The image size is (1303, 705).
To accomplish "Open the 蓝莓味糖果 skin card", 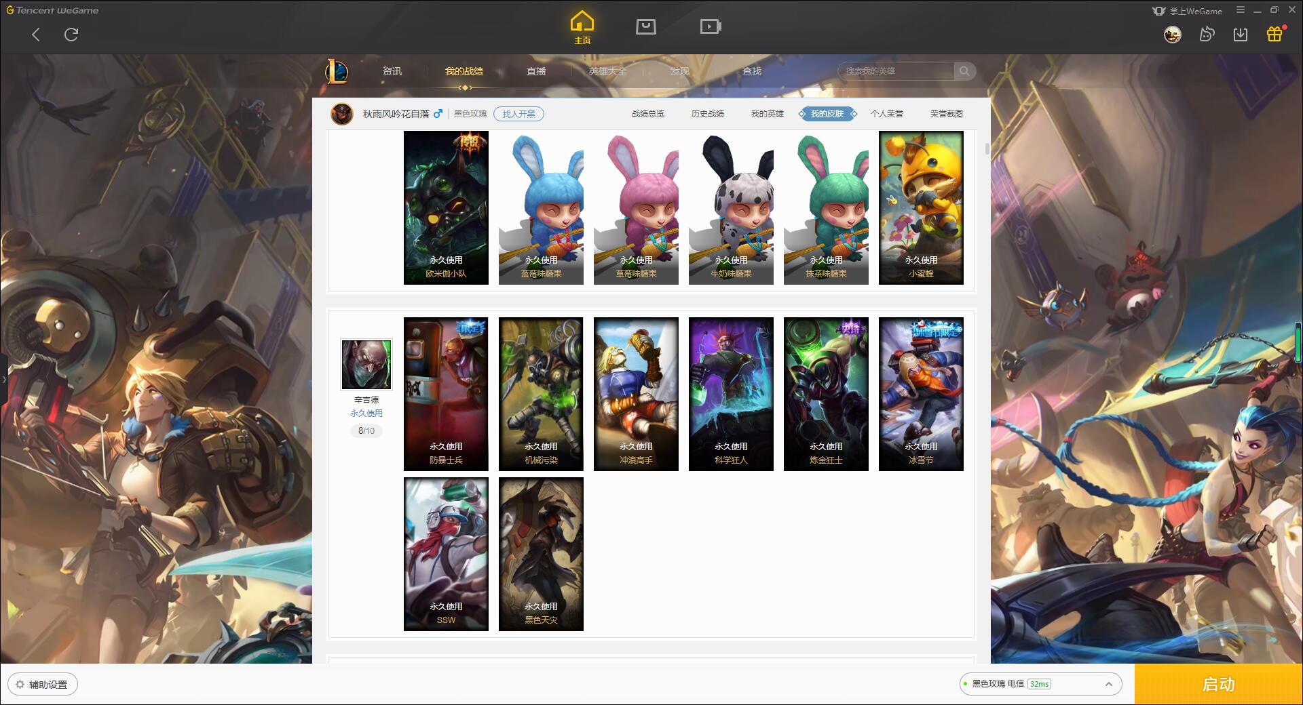I will coord(541,207).
